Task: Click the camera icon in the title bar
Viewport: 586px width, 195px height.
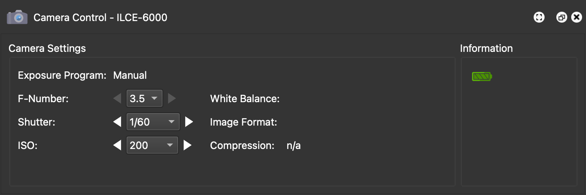Action: pyautogui.click(x=17, y=18)
